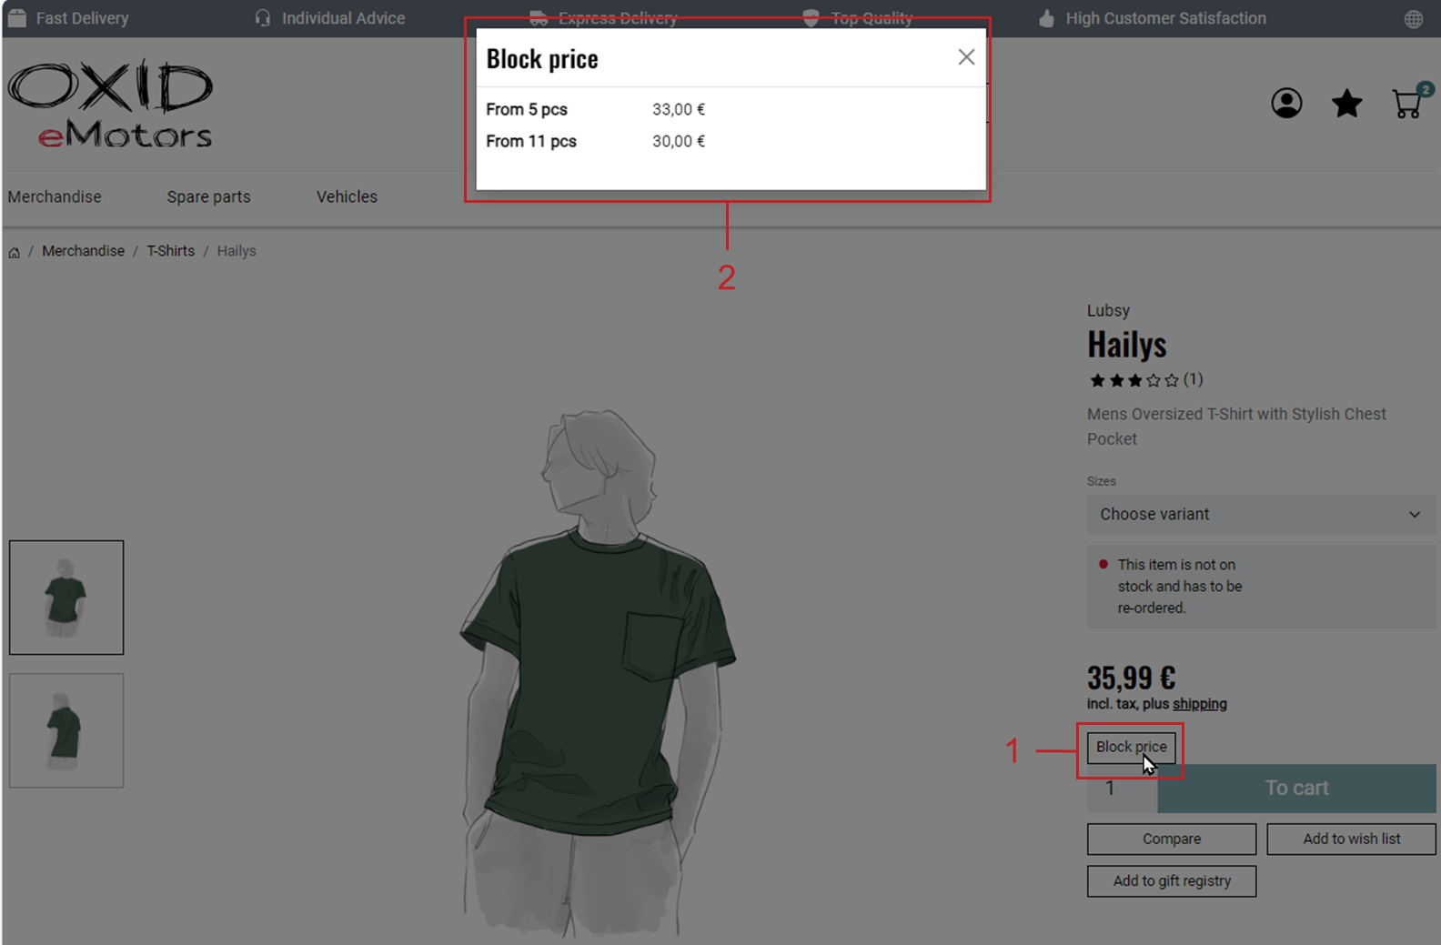The image size is (1441, 945).
Task: Click the Compare button
Action: 1172,839
